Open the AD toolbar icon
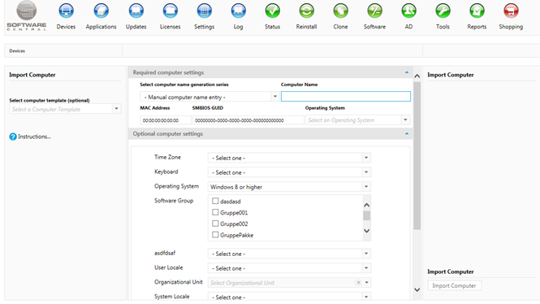 [x=408, y=11]
